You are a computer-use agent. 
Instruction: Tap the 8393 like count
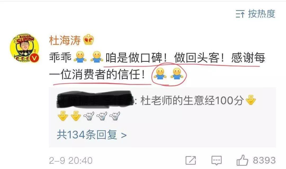(264, 160)
